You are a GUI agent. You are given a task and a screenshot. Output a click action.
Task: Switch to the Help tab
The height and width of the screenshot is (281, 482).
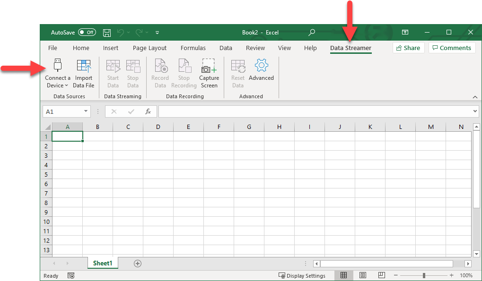[310, 48]
